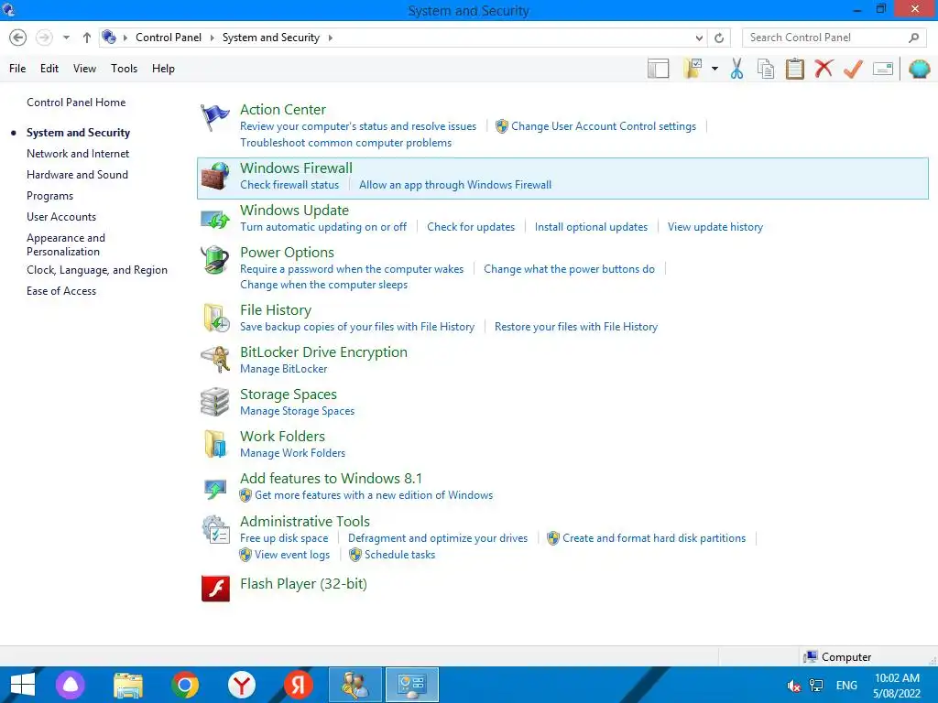938x703 pixels.
Task: Click Change User Account Control settings
Action: [604, 126]
